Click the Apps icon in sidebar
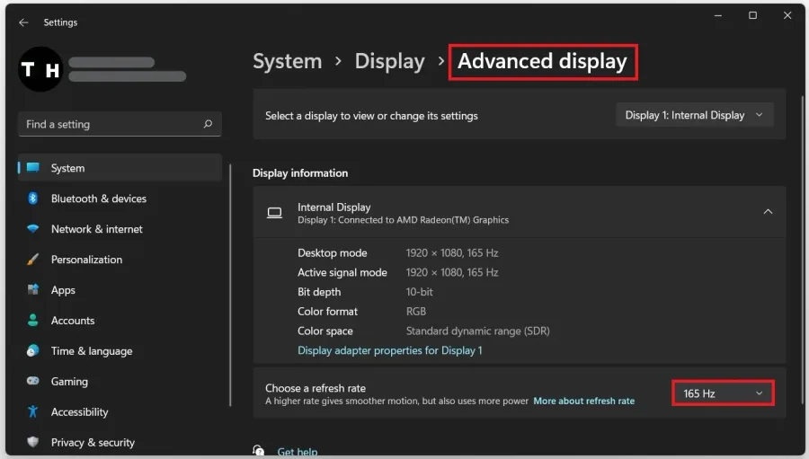 pyautogui.click(x=33, y=289)
